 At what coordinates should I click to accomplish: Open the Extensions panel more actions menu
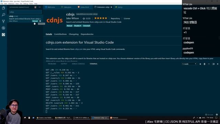pos(40,7)
